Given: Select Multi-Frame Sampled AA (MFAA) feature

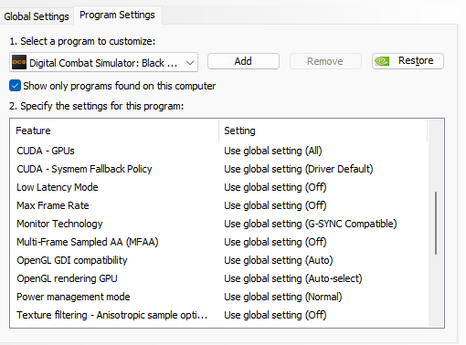Looking at the screenshot, I should [88, 242].
